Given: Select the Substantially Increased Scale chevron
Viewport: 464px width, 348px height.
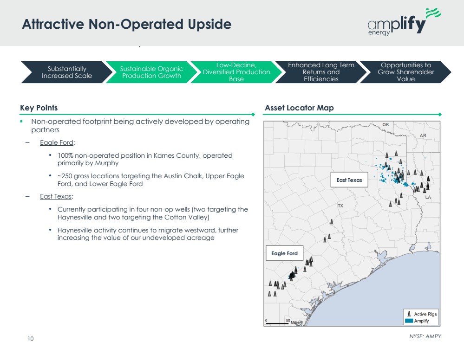Looking at the screenshot, I should pos(67,72).
